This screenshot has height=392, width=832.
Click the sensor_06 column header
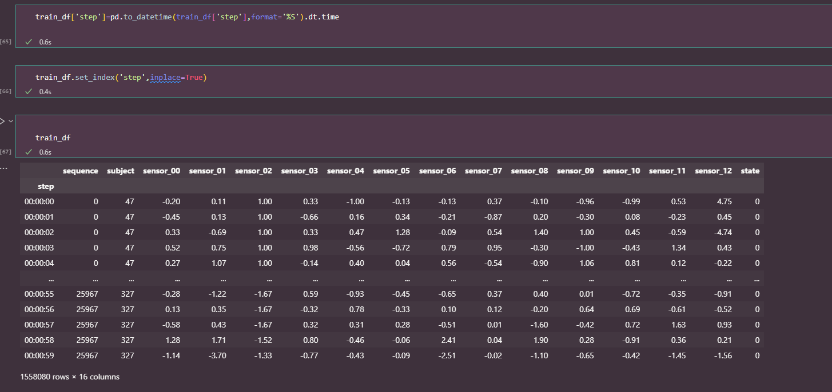pos(437,171)
